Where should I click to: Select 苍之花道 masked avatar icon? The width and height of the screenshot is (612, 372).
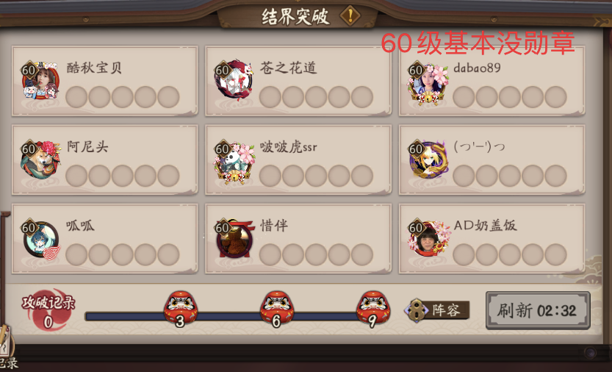(x=234, y=81)
